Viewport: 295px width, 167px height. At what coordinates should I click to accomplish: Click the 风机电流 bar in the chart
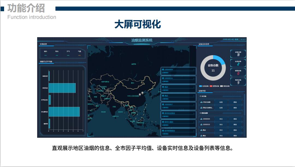tap(62, 88)
